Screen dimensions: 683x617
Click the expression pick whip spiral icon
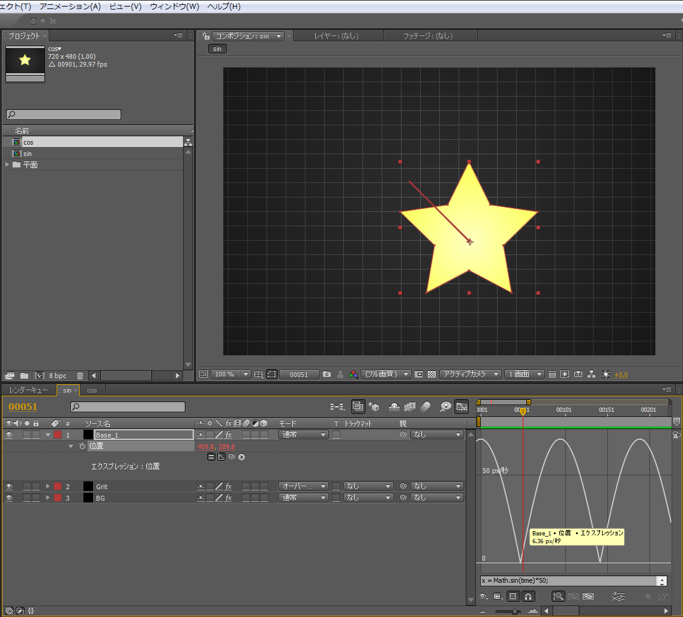[231, 457]
